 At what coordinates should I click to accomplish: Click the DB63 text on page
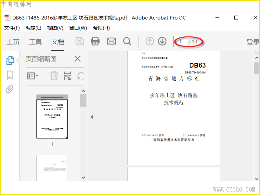click(x=198, y=65)
